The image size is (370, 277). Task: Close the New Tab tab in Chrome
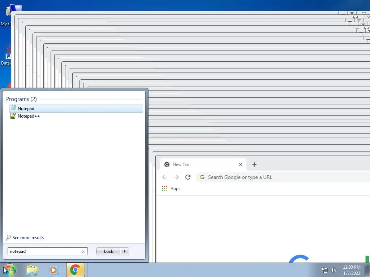click(x=240, y=164)
